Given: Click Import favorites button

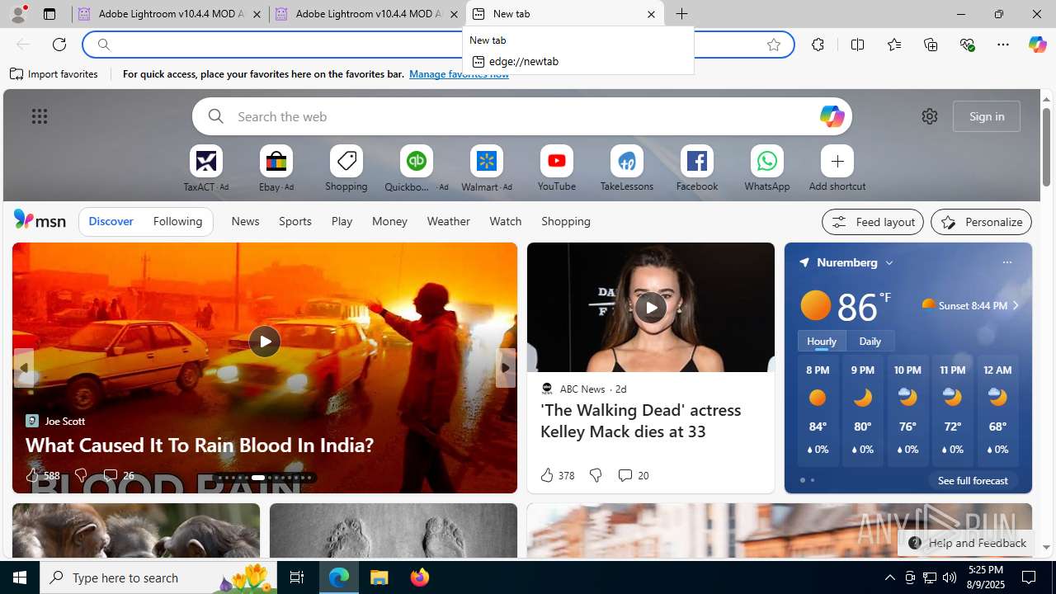Looking at the screenshot, I should [54, 74].
